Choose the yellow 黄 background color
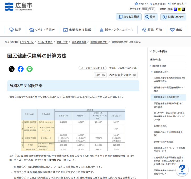Image resolution: width=191 pixels, height=179 pixels. (179, 9)
